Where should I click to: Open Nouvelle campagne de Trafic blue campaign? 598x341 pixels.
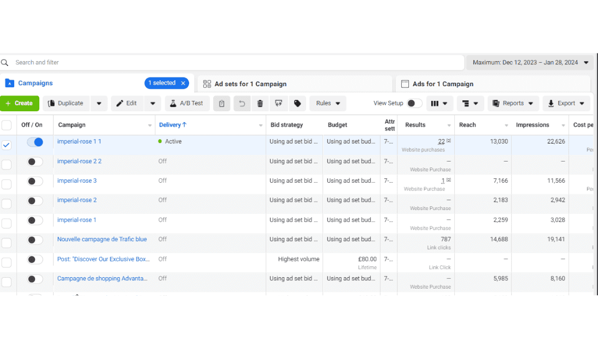(102, 240)
